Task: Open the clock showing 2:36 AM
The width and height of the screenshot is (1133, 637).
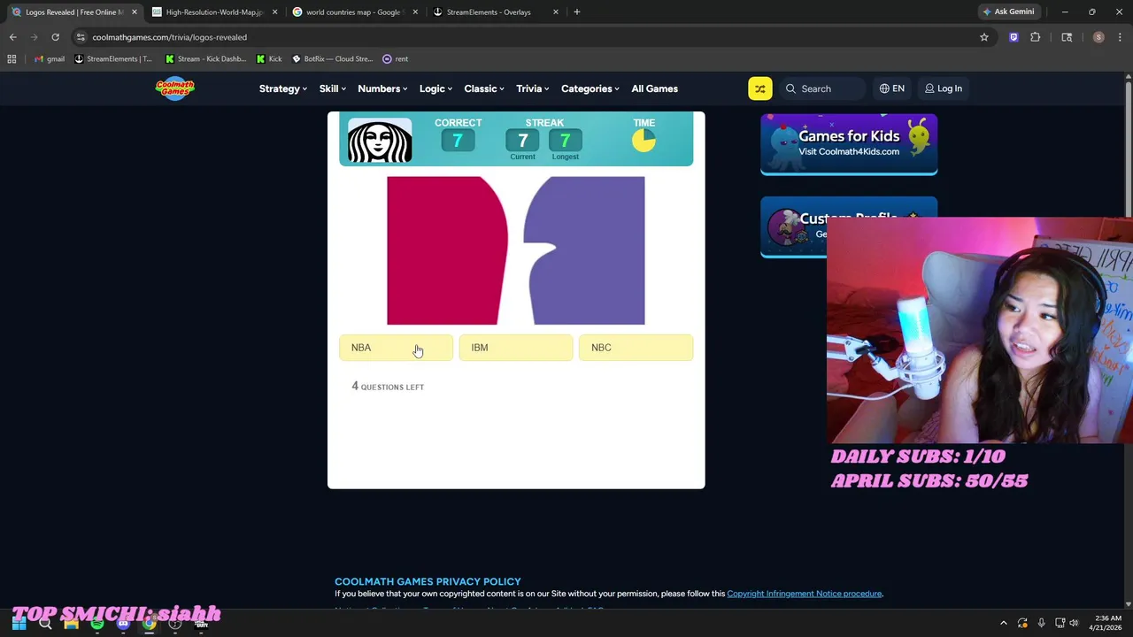Action: [x=1106, y=623]
